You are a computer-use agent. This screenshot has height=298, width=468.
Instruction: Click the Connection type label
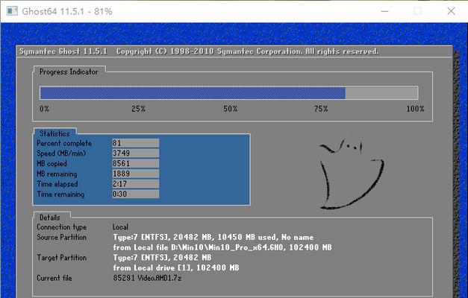(61, 227)
